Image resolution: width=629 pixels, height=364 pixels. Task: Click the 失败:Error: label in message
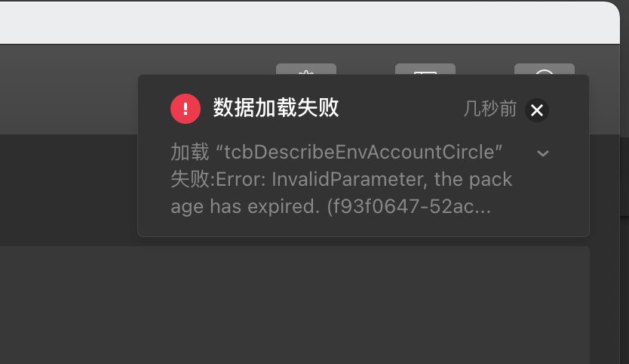pos(218,179)
